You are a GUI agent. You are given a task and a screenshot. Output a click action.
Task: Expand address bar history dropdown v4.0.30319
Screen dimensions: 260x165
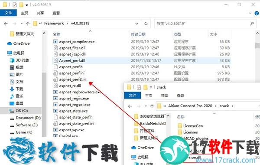[x=136, y=23]
